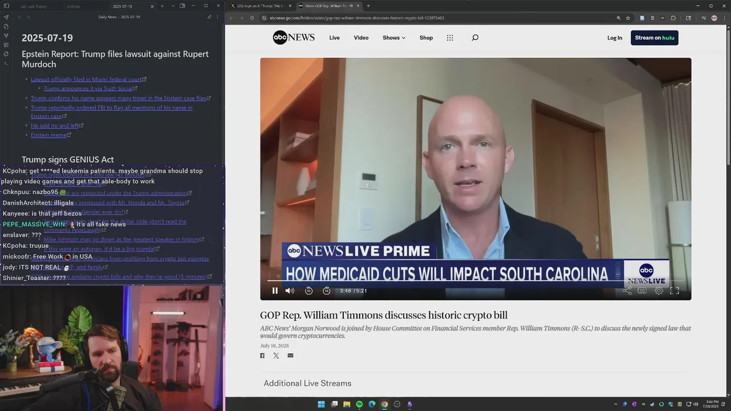Open Spotify from the taskbar

click(x=359, y=404)
